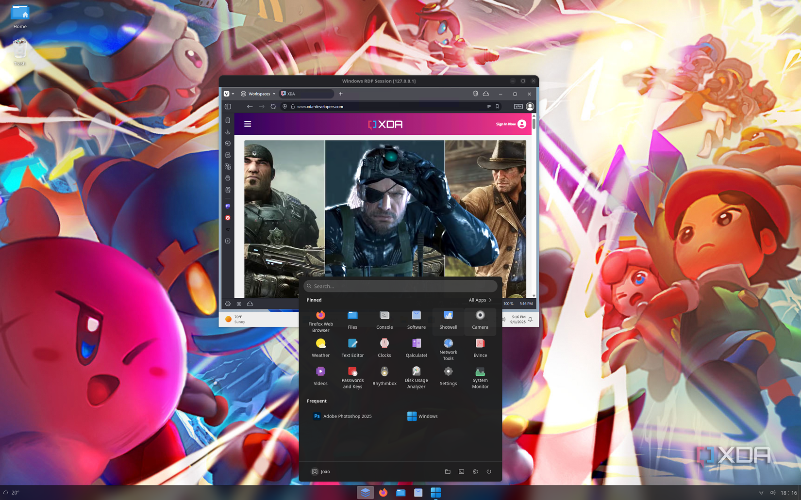Click the Windows RDP icon in the taskbar
The image size is (801, 500).
(x=435, y=493)
